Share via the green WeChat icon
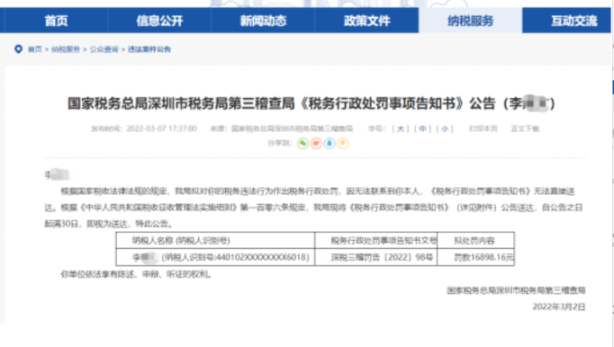The image size is (614, 347). (x=302, y=143)
